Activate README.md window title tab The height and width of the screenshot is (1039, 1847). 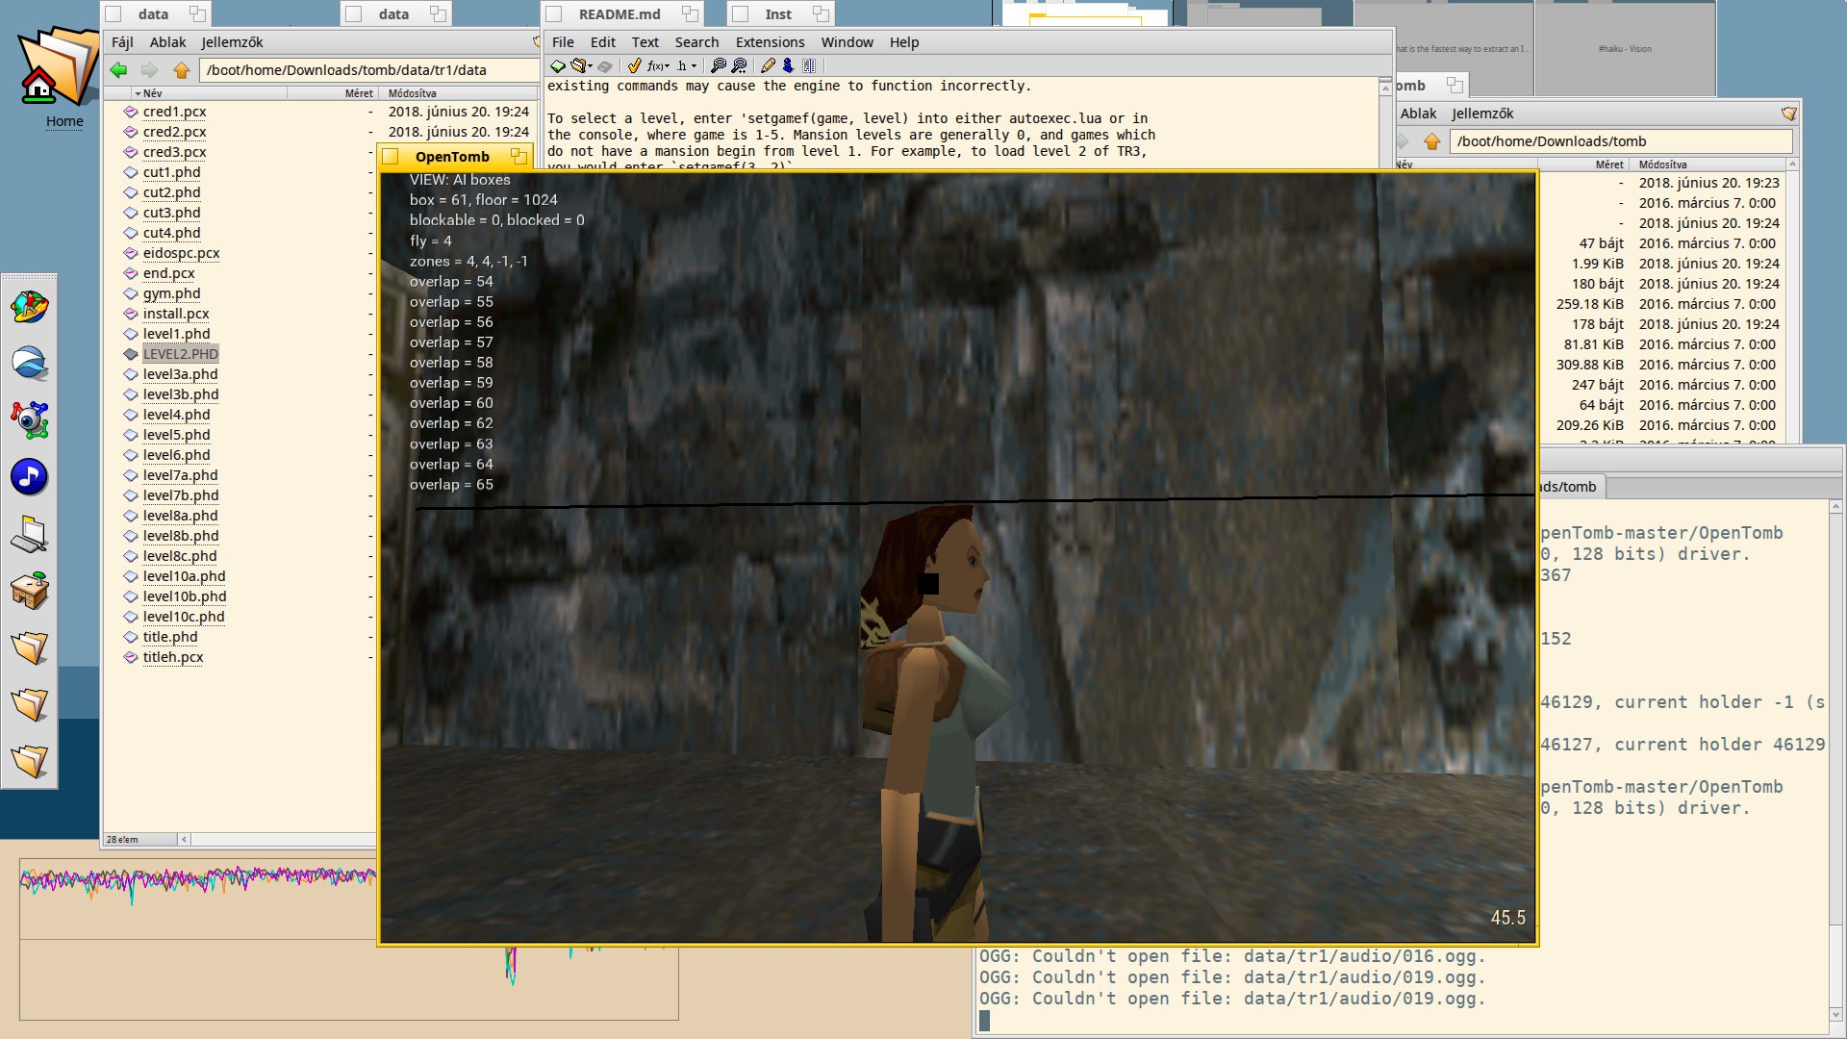click(x=620, y=14)
